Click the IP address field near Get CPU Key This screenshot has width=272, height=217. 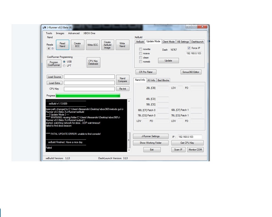click(x=190, y=137)
